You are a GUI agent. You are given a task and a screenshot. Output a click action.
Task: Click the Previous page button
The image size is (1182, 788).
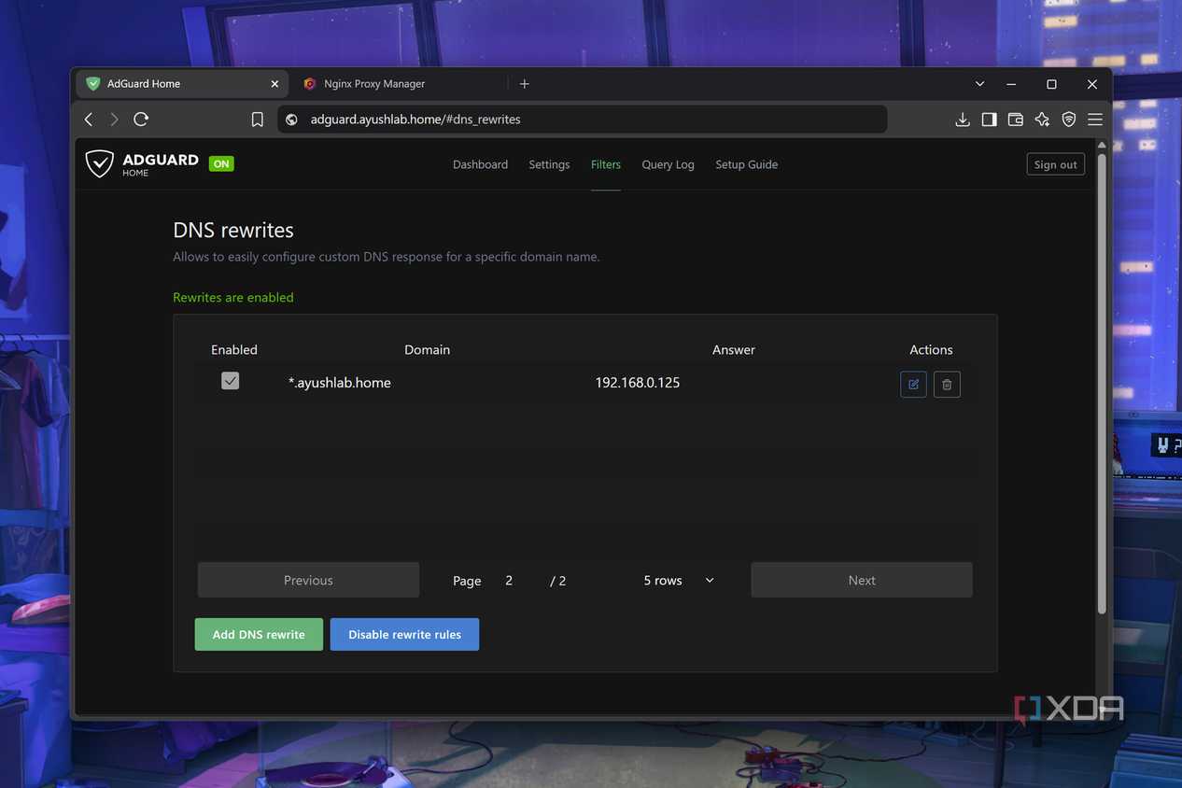pos(308,580)
